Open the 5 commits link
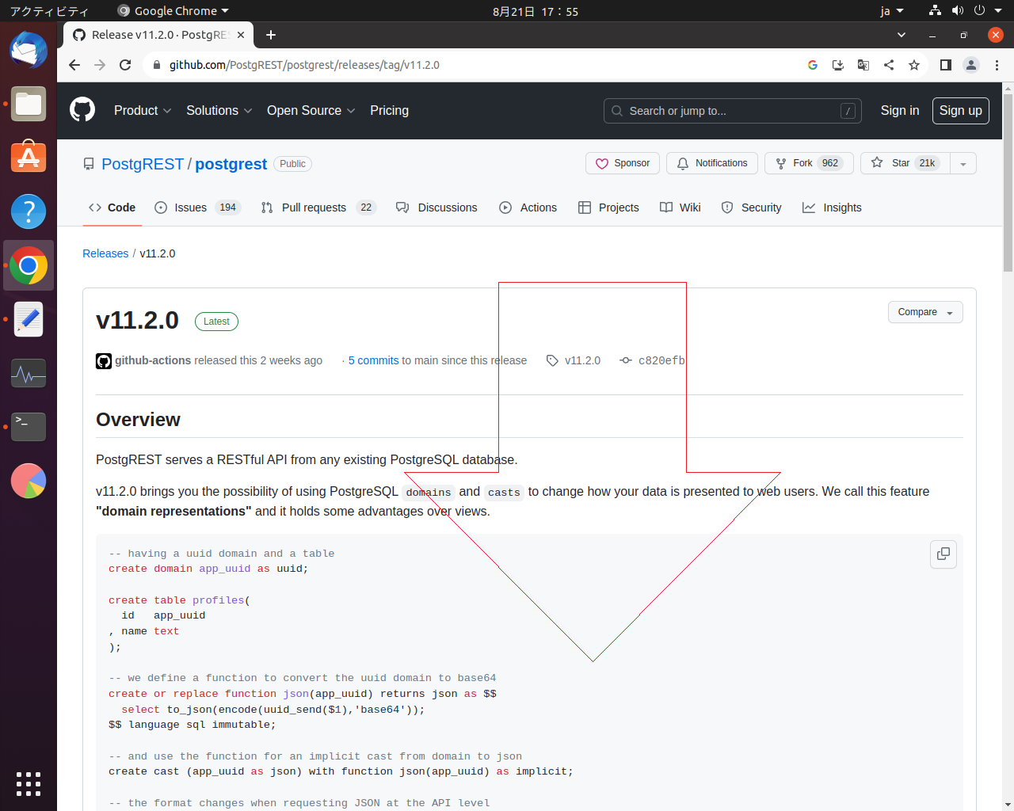This screenshot has width=1014, height=811. [x=373, y=360]
